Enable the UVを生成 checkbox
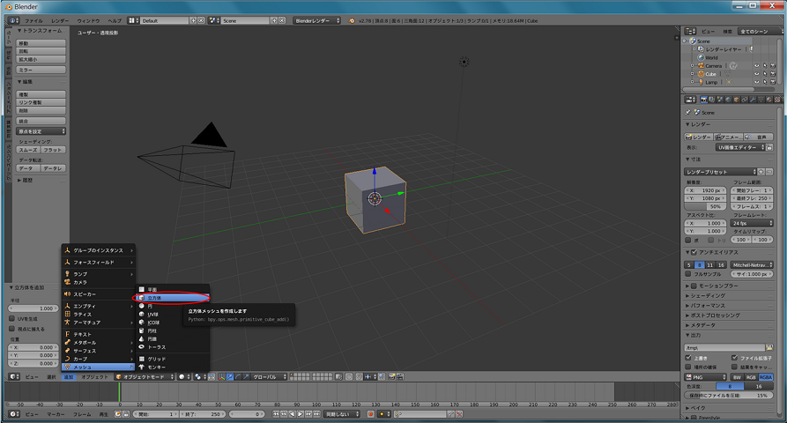Viewport: 787px width, 423px height. pyautogui.click(x=11, y=319)
